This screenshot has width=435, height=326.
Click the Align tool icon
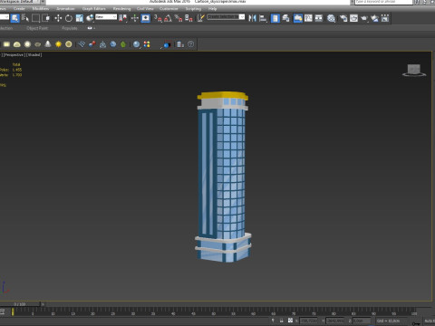(263, 18)
